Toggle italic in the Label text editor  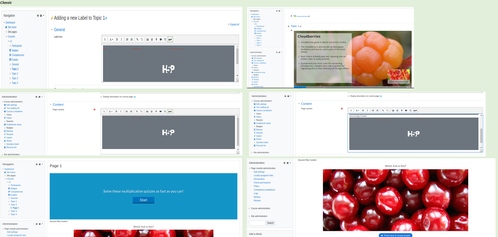(121, 40)
